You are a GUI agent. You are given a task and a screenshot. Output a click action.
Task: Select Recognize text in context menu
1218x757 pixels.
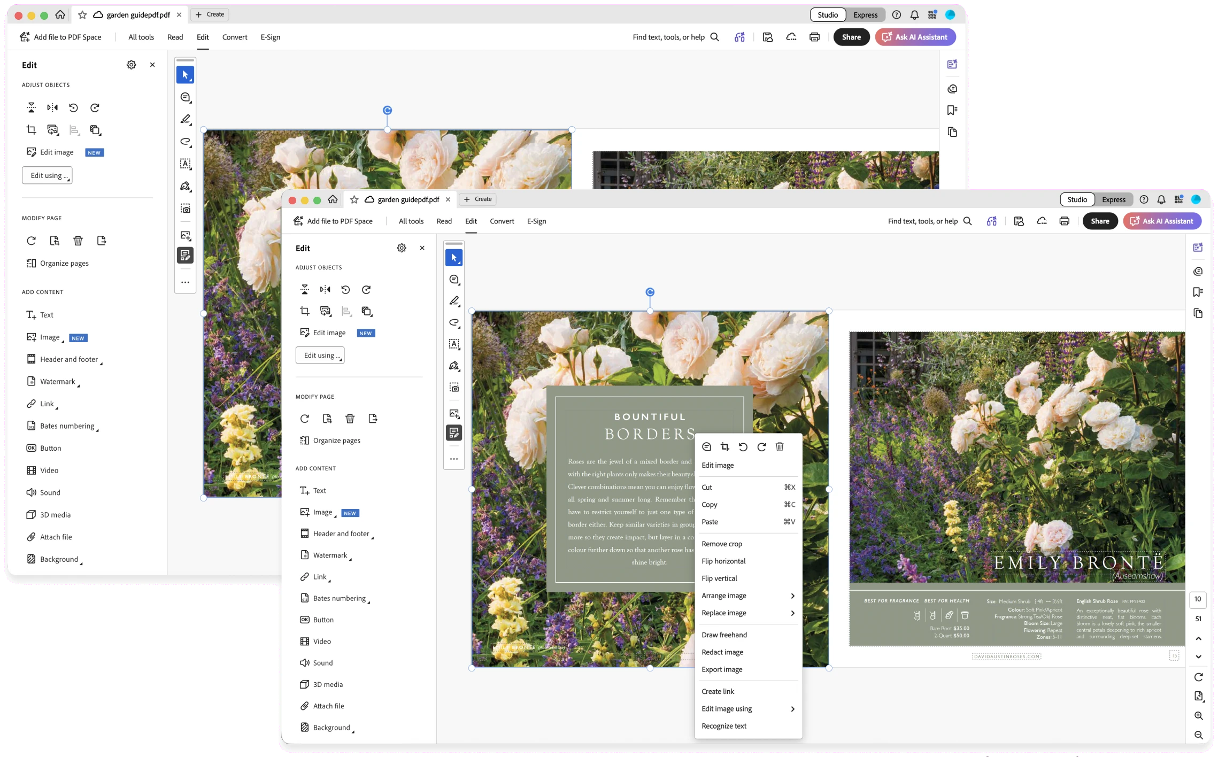coord(724,726)
